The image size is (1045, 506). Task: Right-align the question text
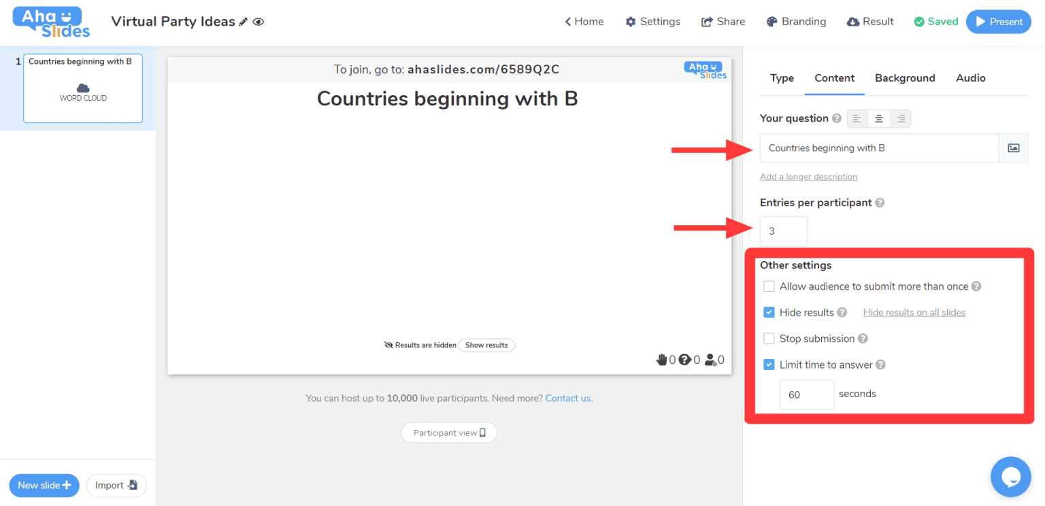tap(901, 119)
